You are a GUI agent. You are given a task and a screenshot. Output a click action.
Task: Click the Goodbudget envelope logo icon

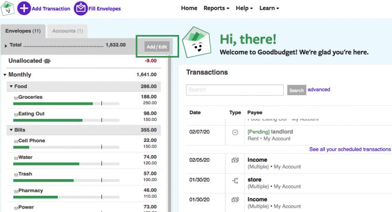click(7, 8)
